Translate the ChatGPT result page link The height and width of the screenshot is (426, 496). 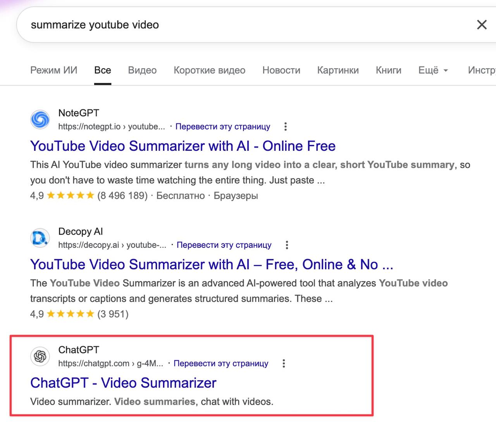pyautogui.click(x=221, y=364)
